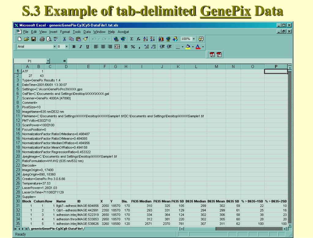313x238 pixels.
Task: Select cell with IMAGE:604856
Action: click(88, 206)
